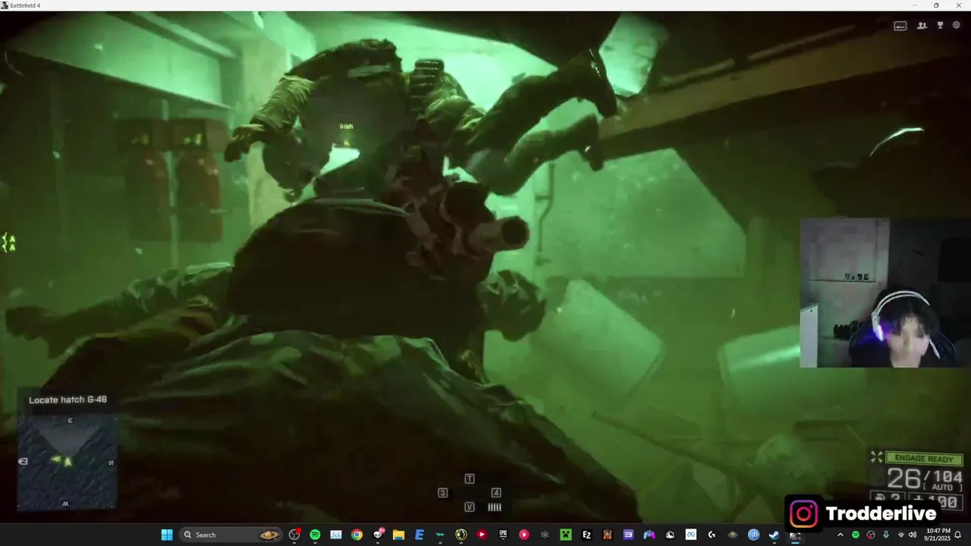Click the V key prompt icon

[470, 507]
